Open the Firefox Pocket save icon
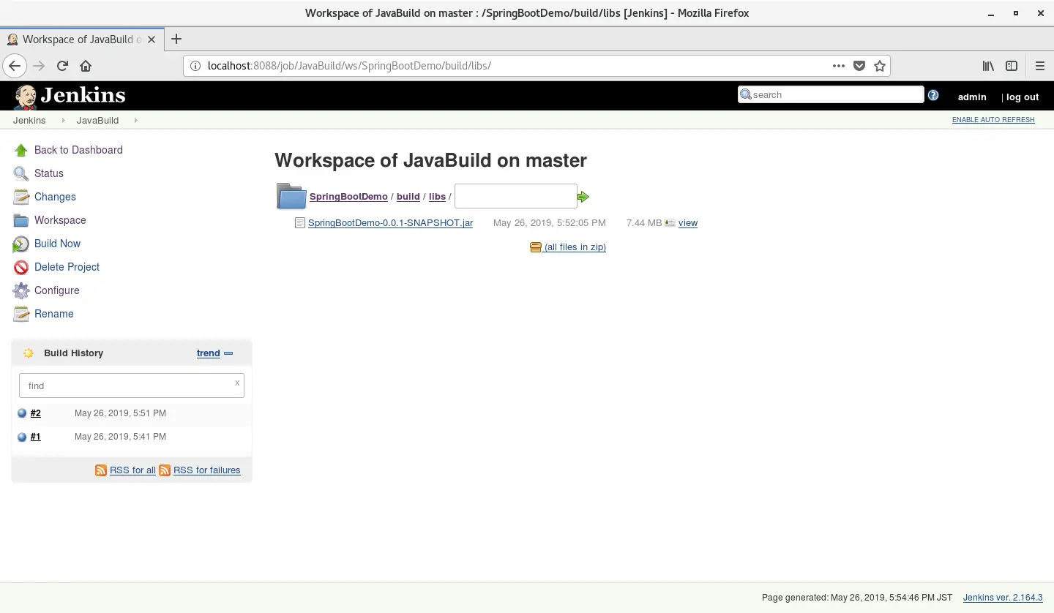 point(859,66)
